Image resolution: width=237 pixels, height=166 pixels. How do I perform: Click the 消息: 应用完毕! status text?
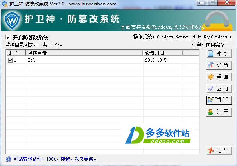click(x=209, y=45)
